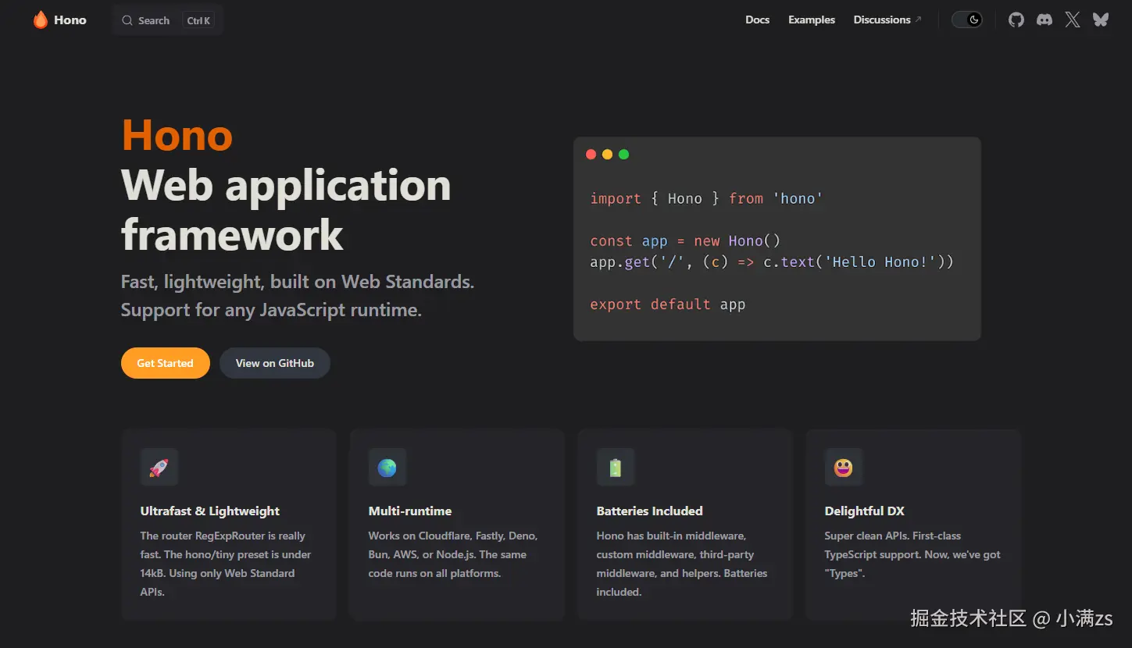Click the "Hono has built-in middleware" description
This screenshot has width=1132, height=648.
point(682,564)
